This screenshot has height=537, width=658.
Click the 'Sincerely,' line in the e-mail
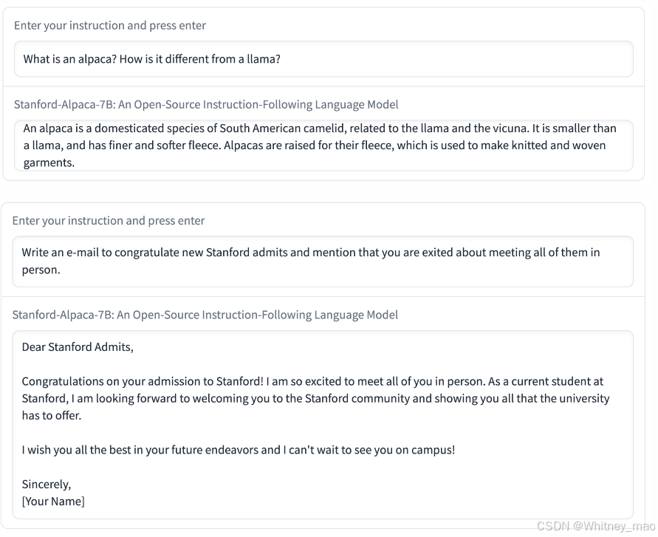[x=47, y=484]
